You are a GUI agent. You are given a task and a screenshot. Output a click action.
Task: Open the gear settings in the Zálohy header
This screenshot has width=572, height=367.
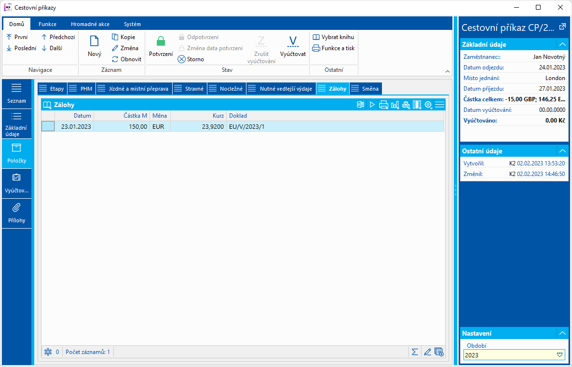tap(428, 105)
